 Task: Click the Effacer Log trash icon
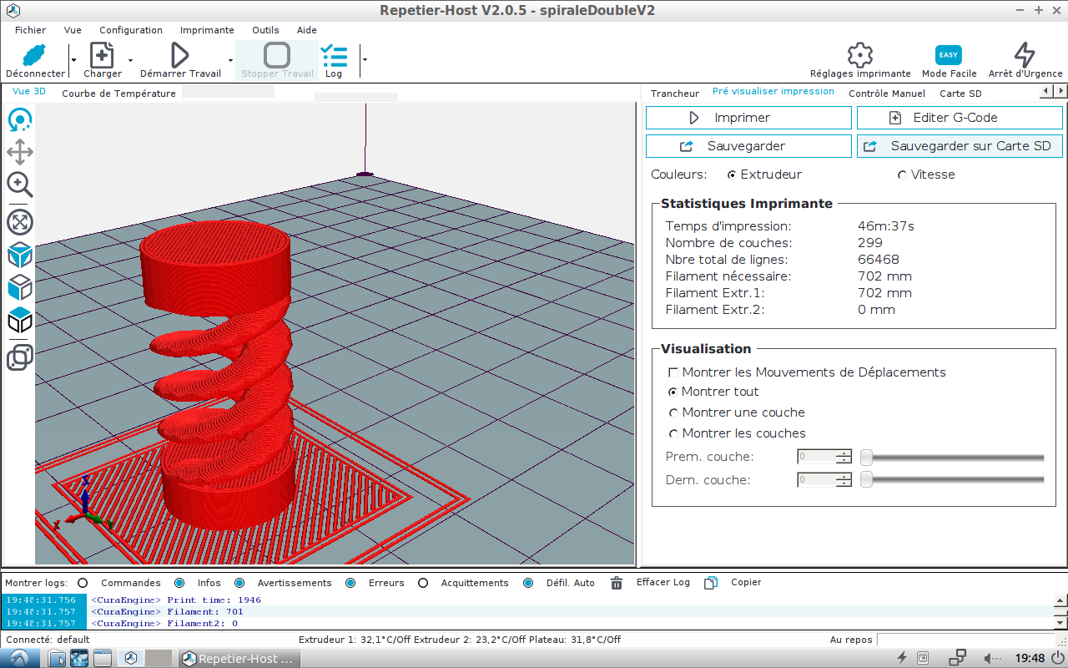617,583
